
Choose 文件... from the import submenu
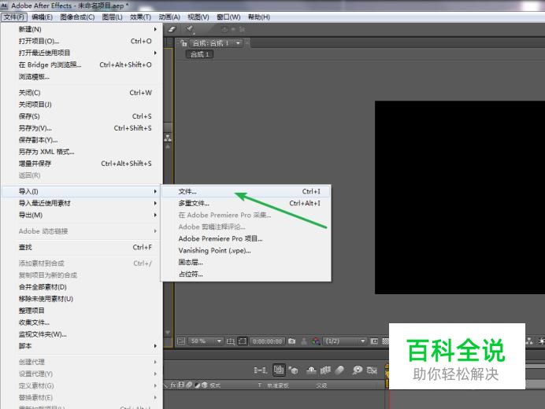246,191
